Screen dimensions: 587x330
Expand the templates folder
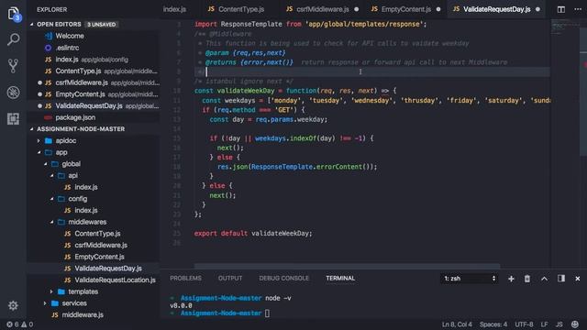click(x=51, y=291)
